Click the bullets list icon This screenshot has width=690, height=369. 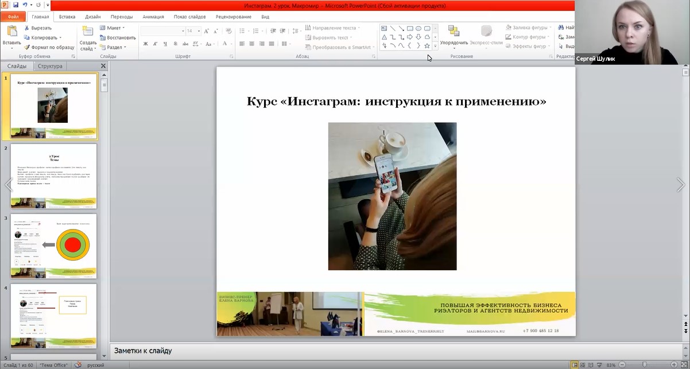[x=243, y=31]
